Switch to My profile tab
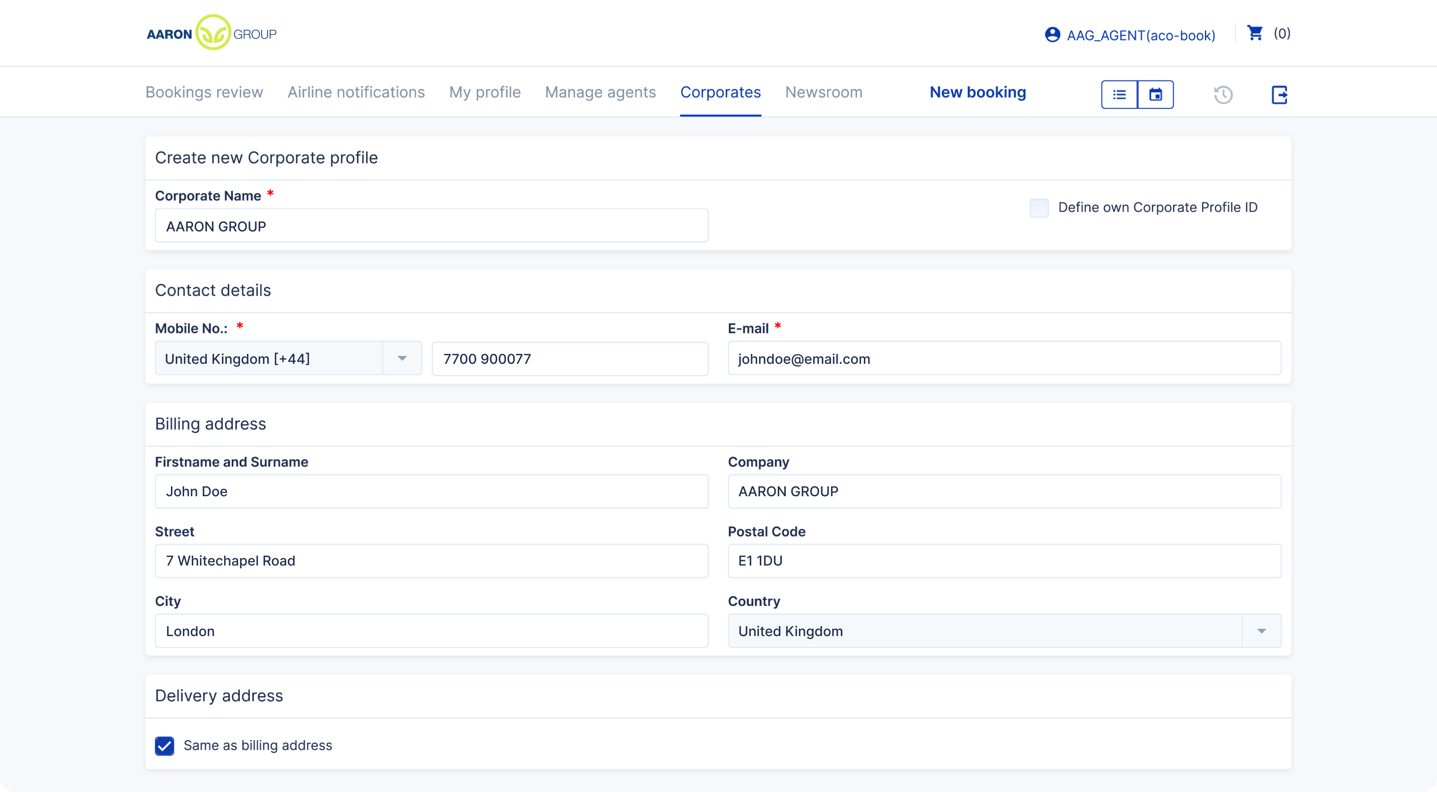 (x=485, y=92)
